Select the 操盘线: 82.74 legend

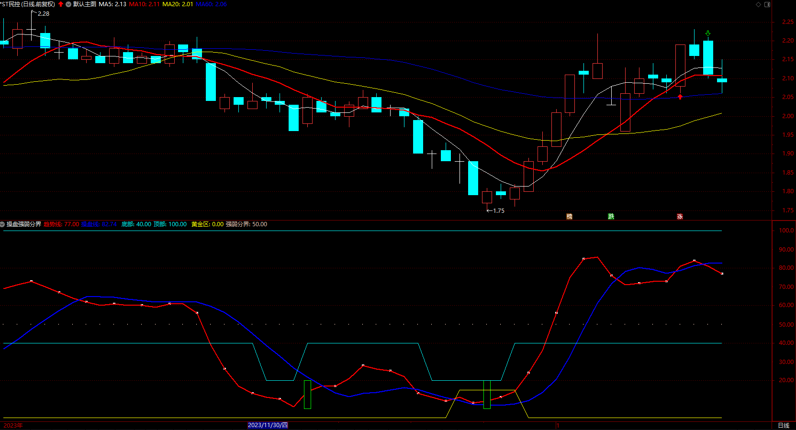99,224
